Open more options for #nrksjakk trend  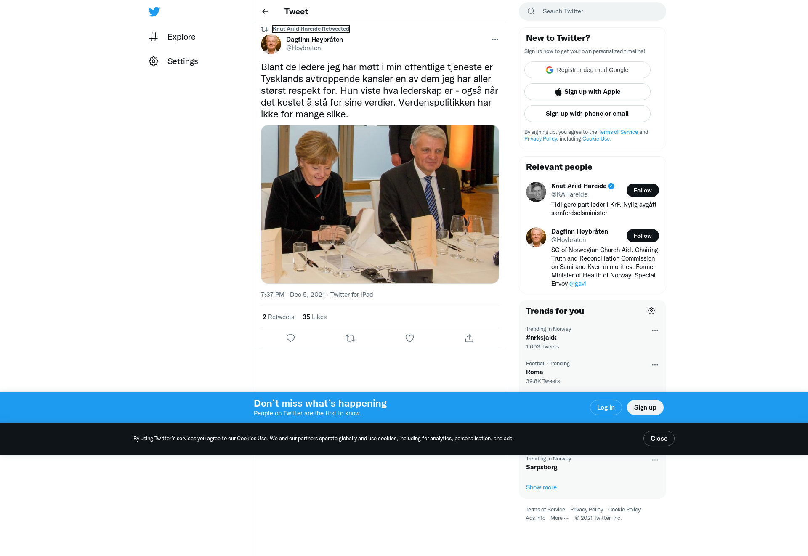[655, 330]
